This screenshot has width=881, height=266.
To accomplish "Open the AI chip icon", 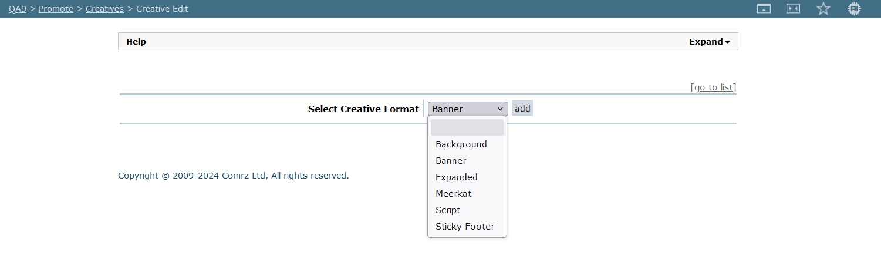I will click(854, 9).
